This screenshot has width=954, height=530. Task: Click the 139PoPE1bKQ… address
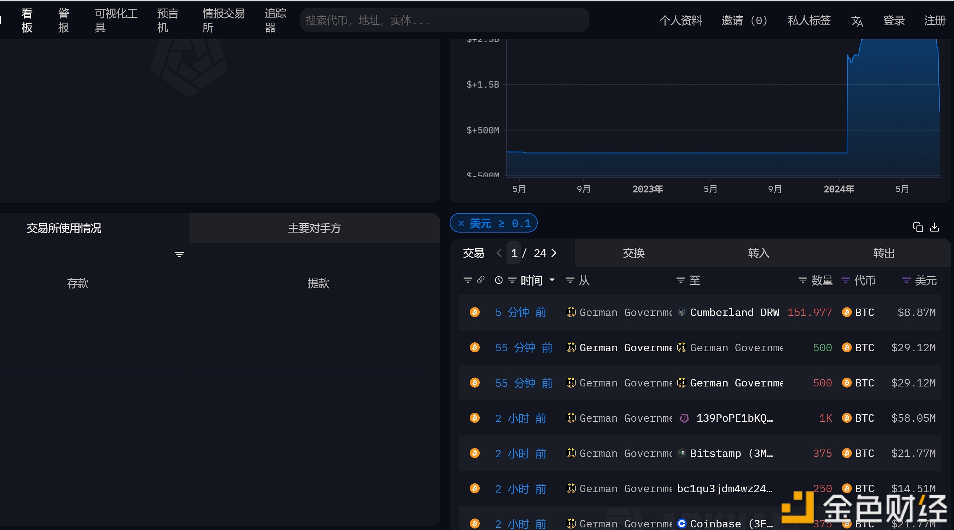[x=735, y=418]
